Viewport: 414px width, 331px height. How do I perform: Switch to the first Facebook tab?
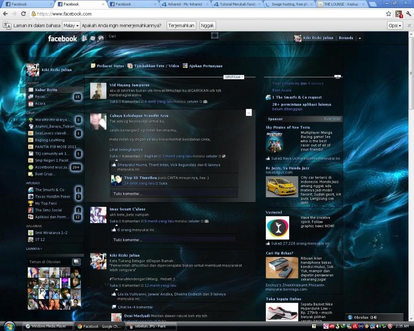click(29, 4)
